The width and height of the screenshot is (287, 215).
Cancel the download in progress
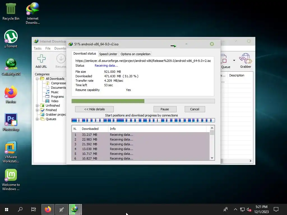195,109
